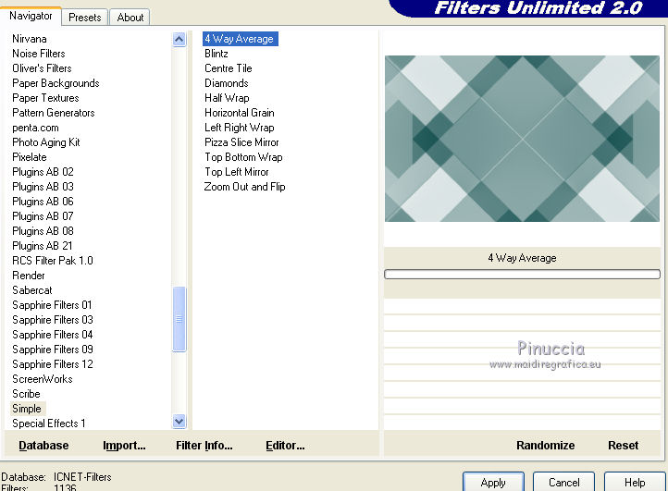Select Photo Aging Kit category

pyautogui.click(x=46, y=142)
